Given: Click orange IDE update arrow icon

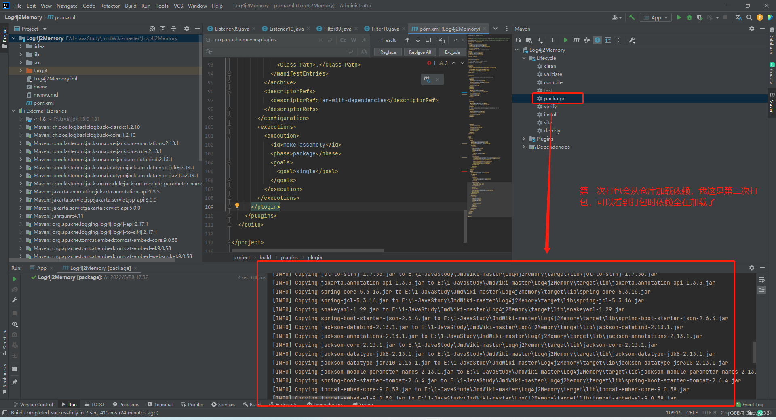Looking at the screenshot, I should coord(760,17).
